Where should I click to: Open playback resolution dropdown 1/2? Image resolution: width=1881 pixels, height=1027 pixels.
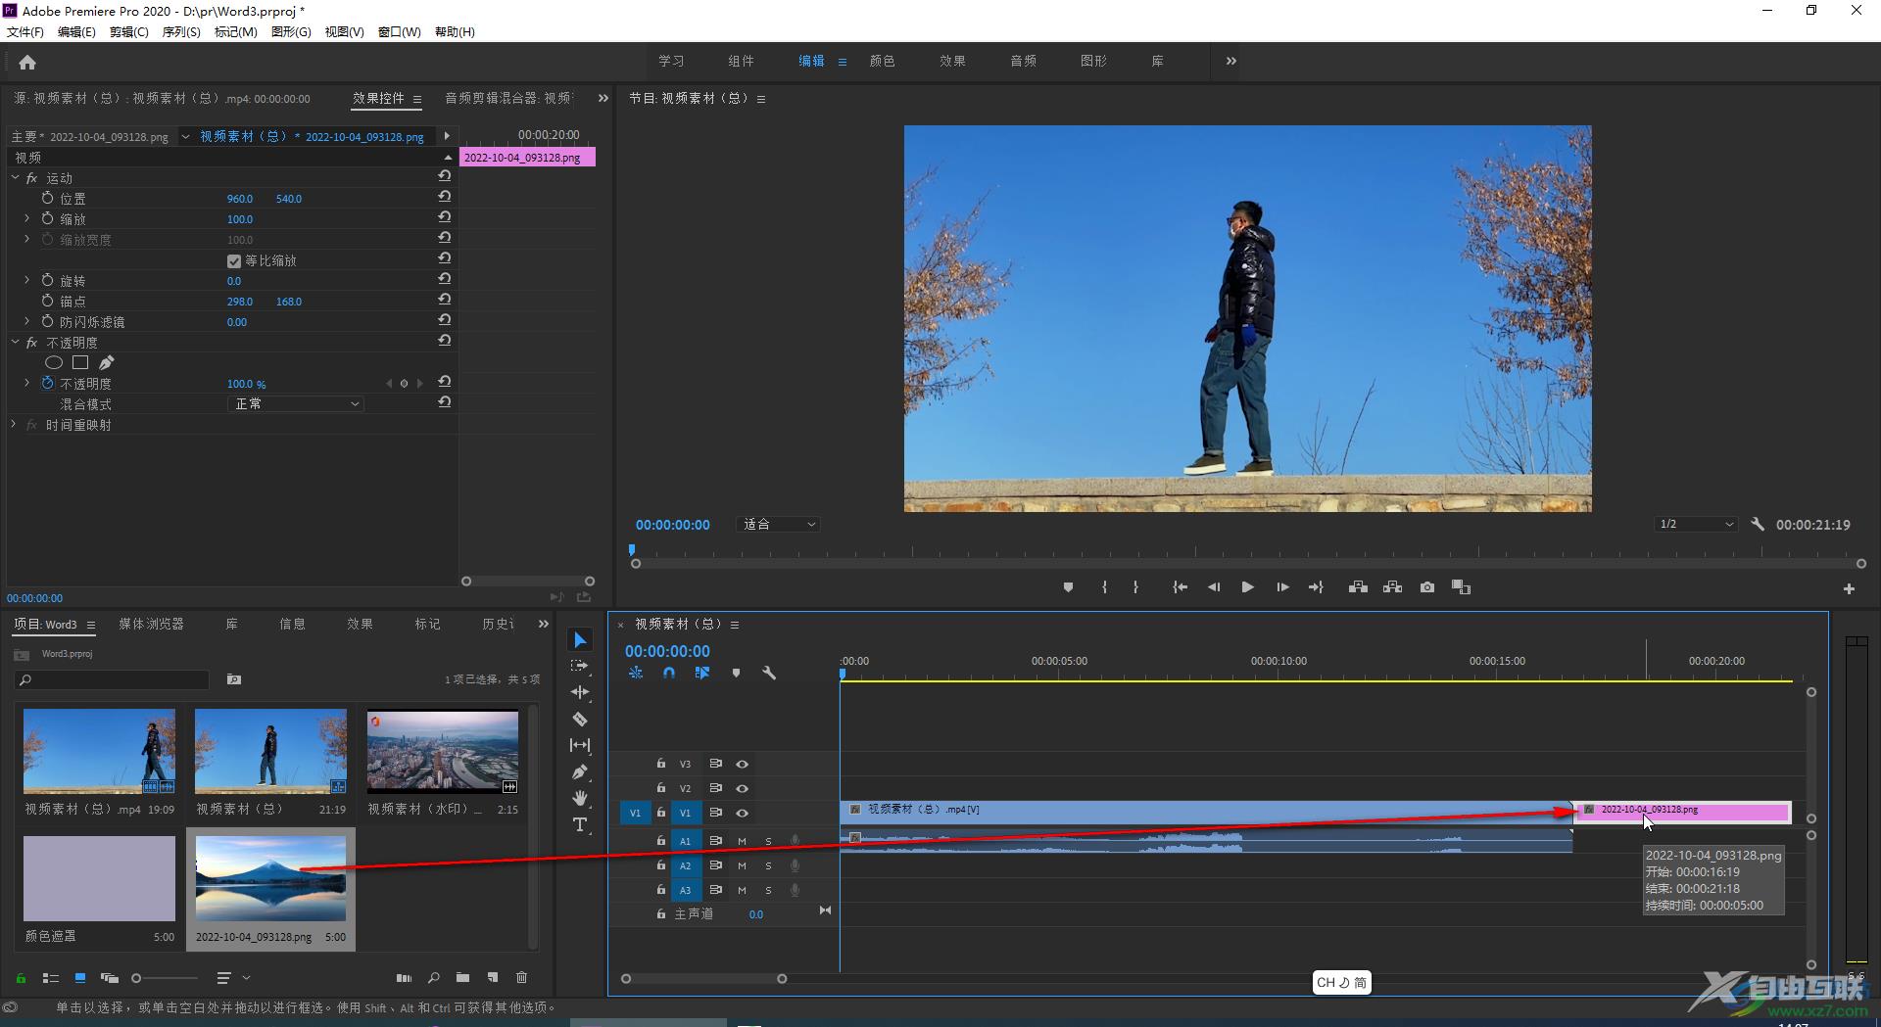tap(1696, 525)
